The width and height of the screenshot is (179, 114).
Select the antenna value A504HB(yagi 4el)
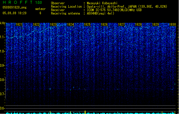[100, 13]
